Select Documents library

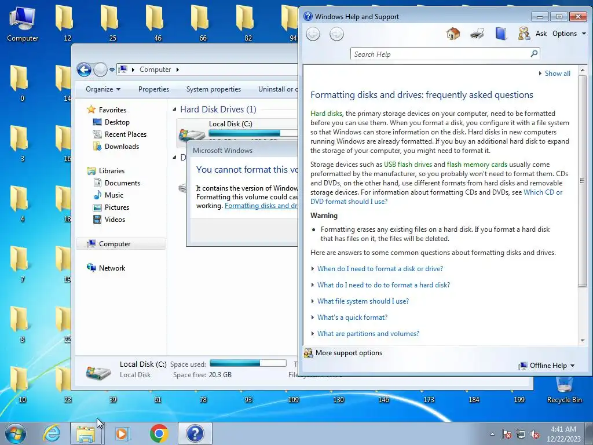122,183
